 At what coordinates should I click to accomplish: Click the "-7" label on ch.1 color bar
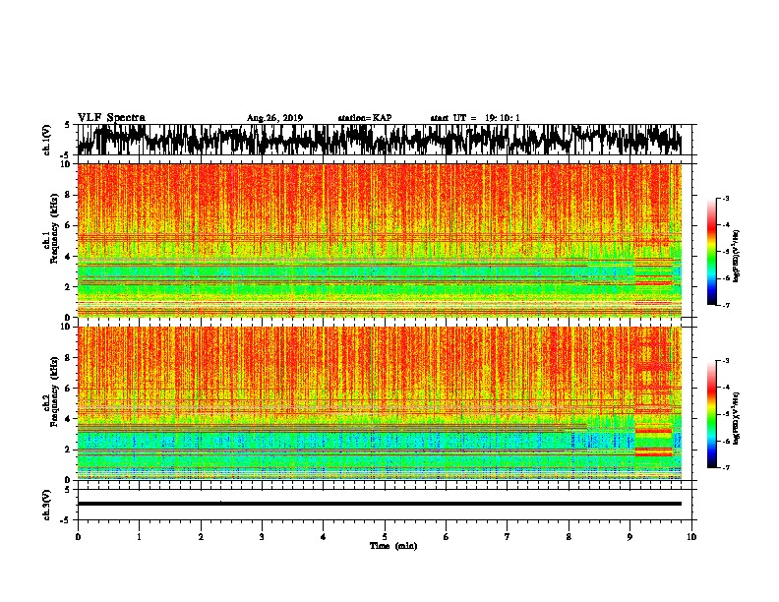[725, 305]
